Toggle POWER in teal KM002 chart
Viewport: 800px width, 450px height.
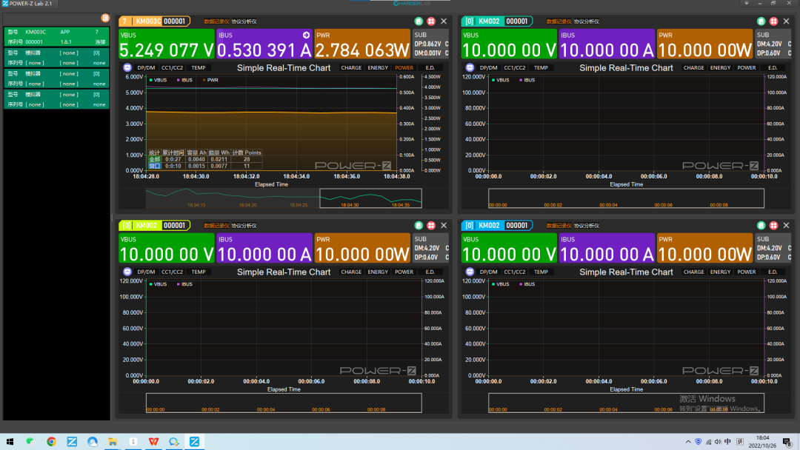pos(747,68)
